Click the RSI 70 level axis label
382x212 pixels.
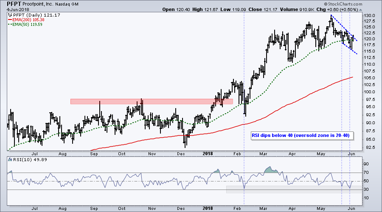(x=366, y=173)
